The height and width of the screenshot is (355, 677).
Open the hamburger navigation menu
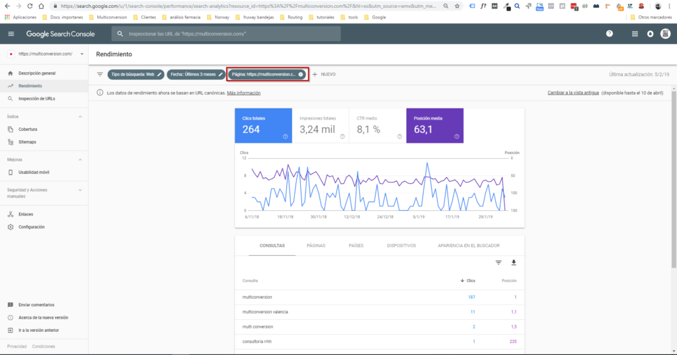pyautogui.click(x=11, y=34)
